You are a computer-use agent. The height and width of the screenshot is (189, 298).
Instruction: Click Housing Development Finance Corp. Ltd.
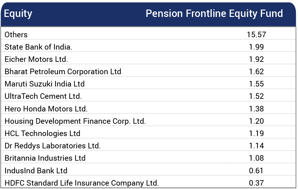[x=75, y=121]
